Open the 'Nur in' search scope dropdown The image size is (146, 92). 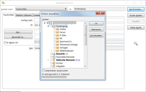pos(37,25)
